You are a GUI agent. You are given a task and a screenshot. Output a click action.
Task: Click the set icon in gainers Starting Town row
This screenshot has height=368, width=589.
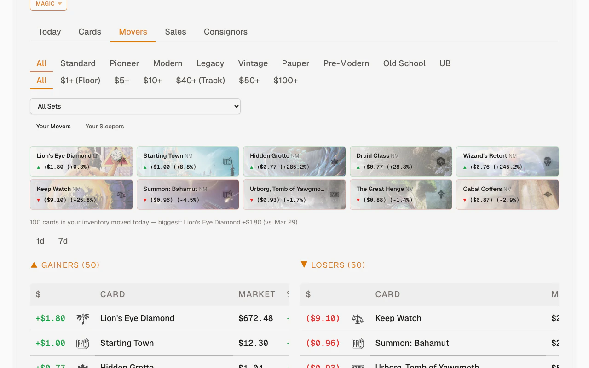point(83,343)
